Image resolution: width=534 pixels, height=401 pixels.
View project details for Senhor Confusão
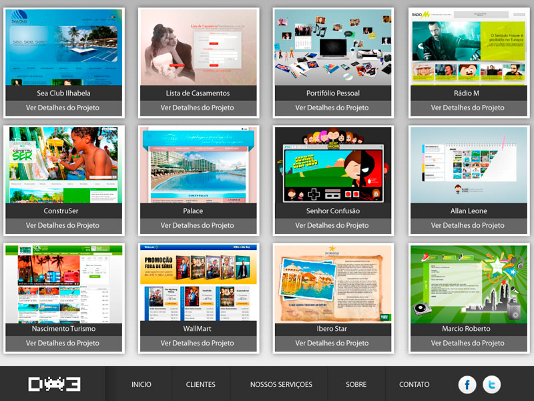333,225
